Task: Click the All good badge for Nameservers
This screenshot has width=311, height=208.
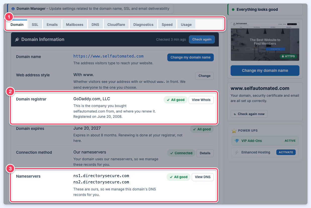Action: (178, 177)
